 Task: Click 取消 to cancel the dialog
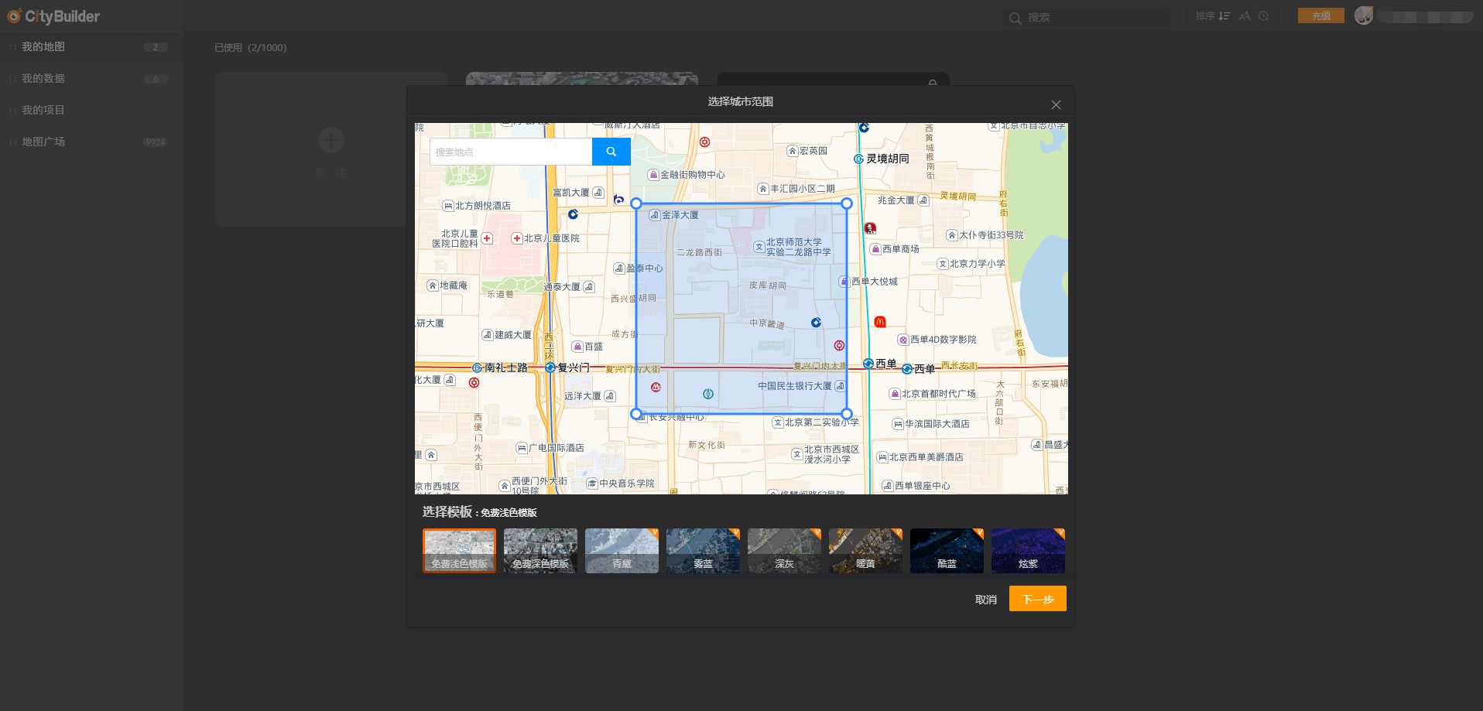point(985,600)
